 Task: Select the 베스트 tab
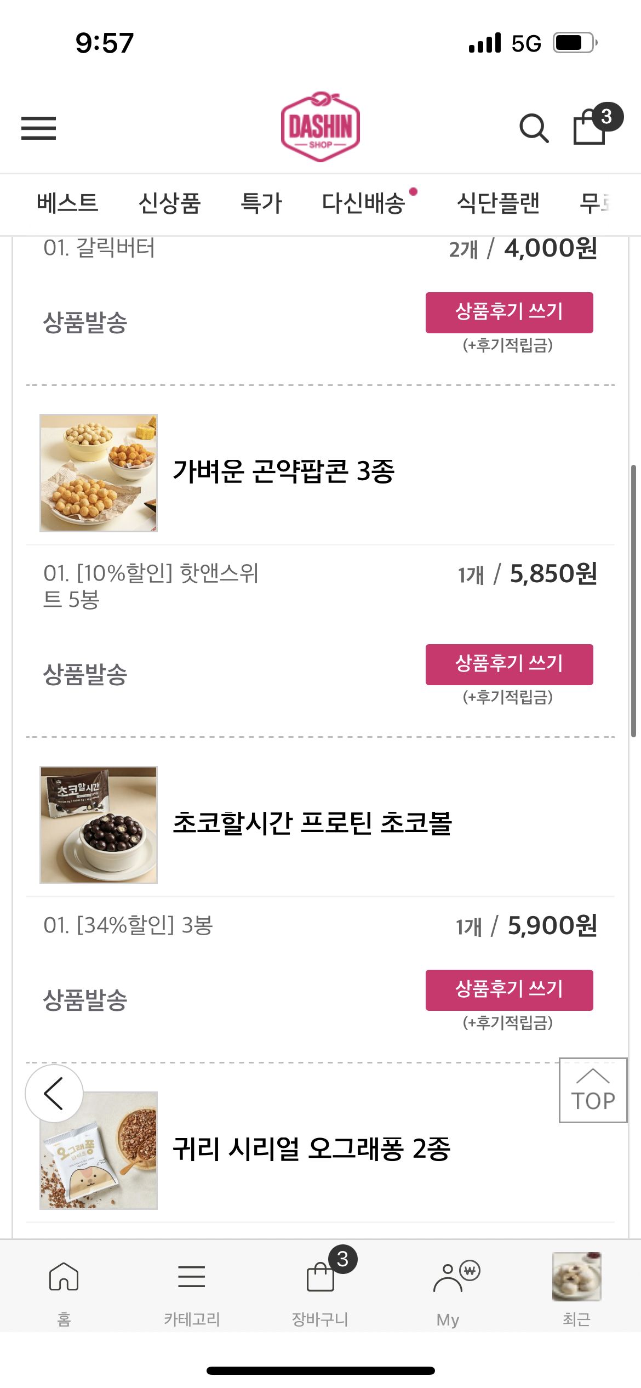(67, 203)
